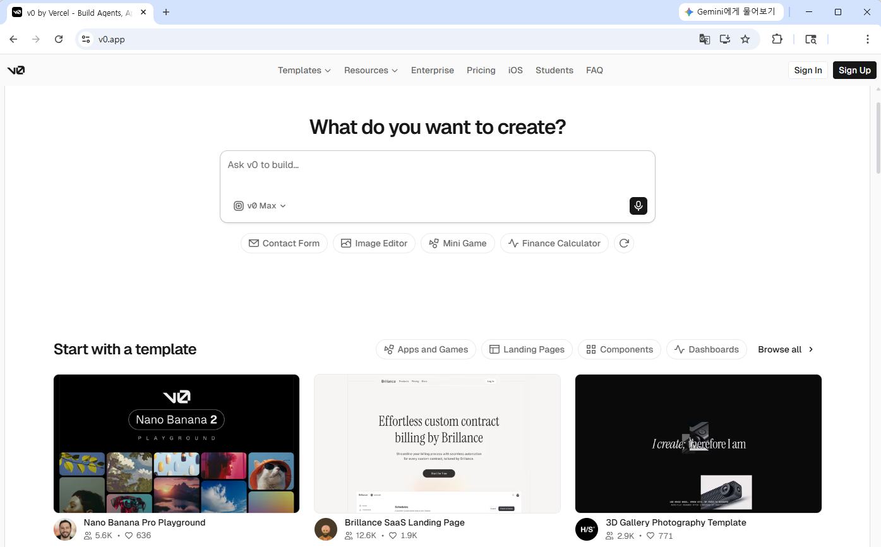Click the microphone voice input button

[x=638, y=206]
